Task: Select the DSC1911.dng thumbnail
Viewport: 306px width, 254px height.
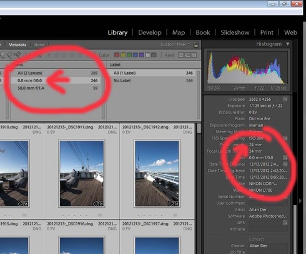Action: (82, 174)
